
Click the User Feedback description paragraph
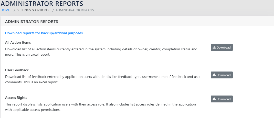tap(102, 79)
